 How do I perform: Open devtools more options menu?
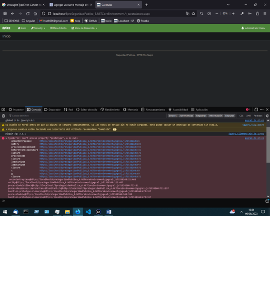262,109
